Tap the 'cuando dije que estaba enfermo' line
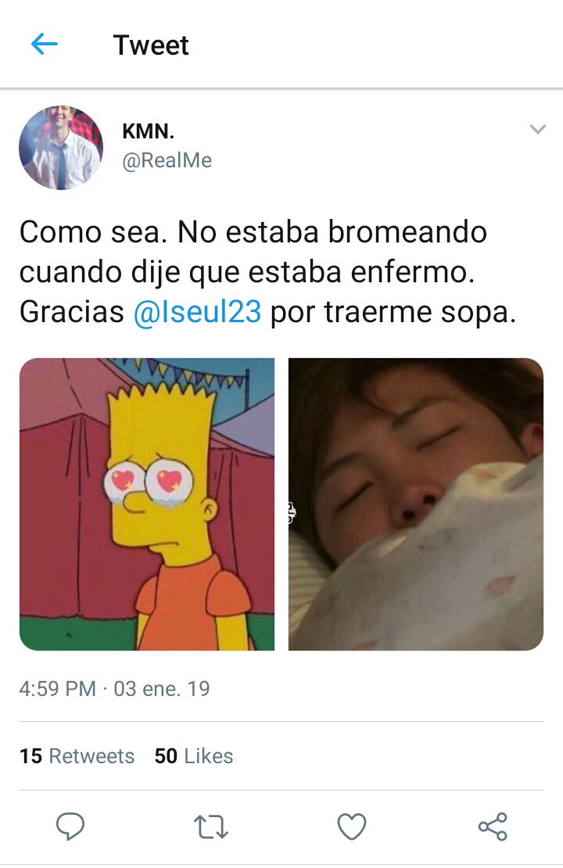The width and height of the screenshot is (563, 868). click(x=247, y=272)
